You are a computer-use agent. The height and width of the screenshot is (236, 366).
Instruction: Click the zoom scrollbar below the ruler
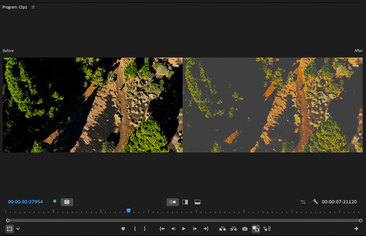click(x=183, y=220)
